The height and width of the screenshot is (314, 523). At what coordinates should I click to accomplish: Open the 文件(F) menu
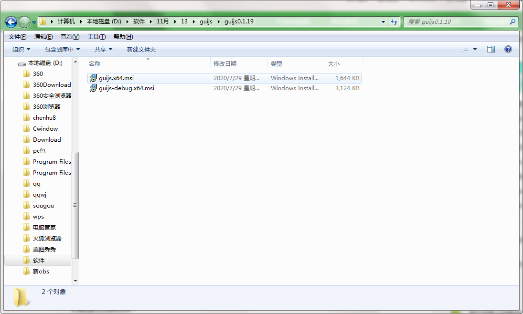(x=17, y=37)
